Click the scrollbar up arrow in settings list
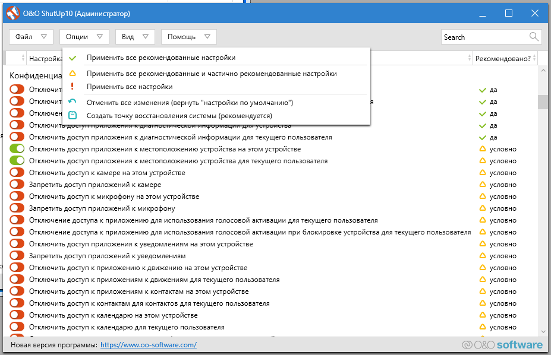Screen dimensions: 551x355 tap(543, 71)
